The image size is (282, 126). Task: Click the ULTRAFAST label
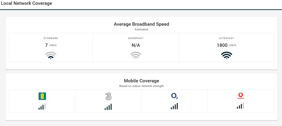point(226,38)
